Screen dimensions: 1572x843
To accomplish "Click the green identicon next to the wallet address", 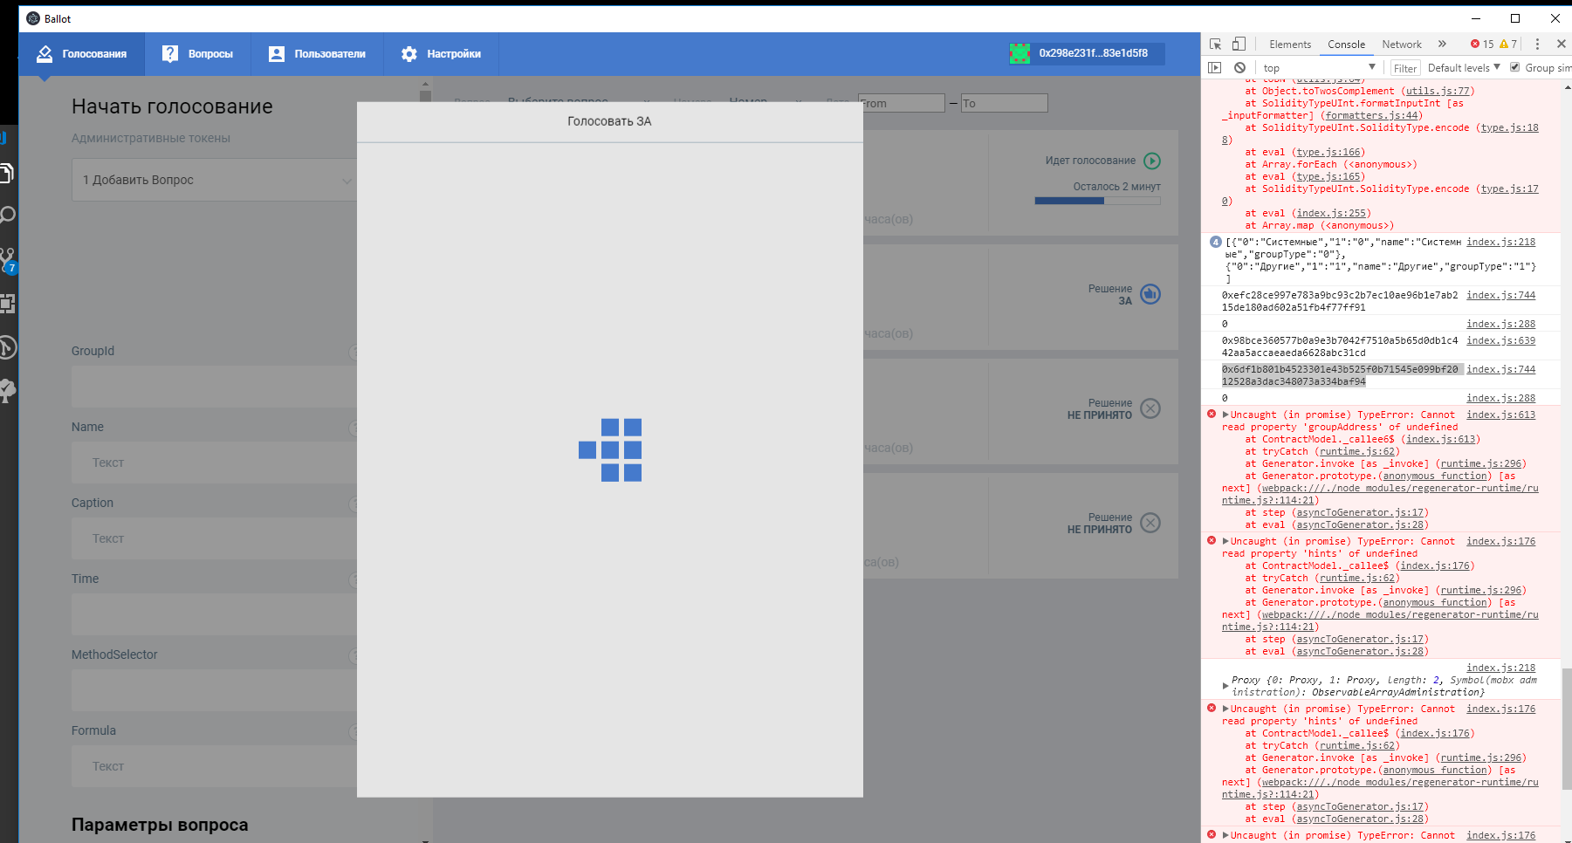I will [x=1019, y=53].
